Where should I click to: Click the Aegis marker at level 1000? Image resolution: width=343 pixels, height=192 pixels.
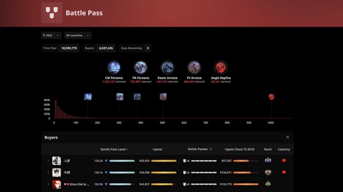click(x=271, y=97)
